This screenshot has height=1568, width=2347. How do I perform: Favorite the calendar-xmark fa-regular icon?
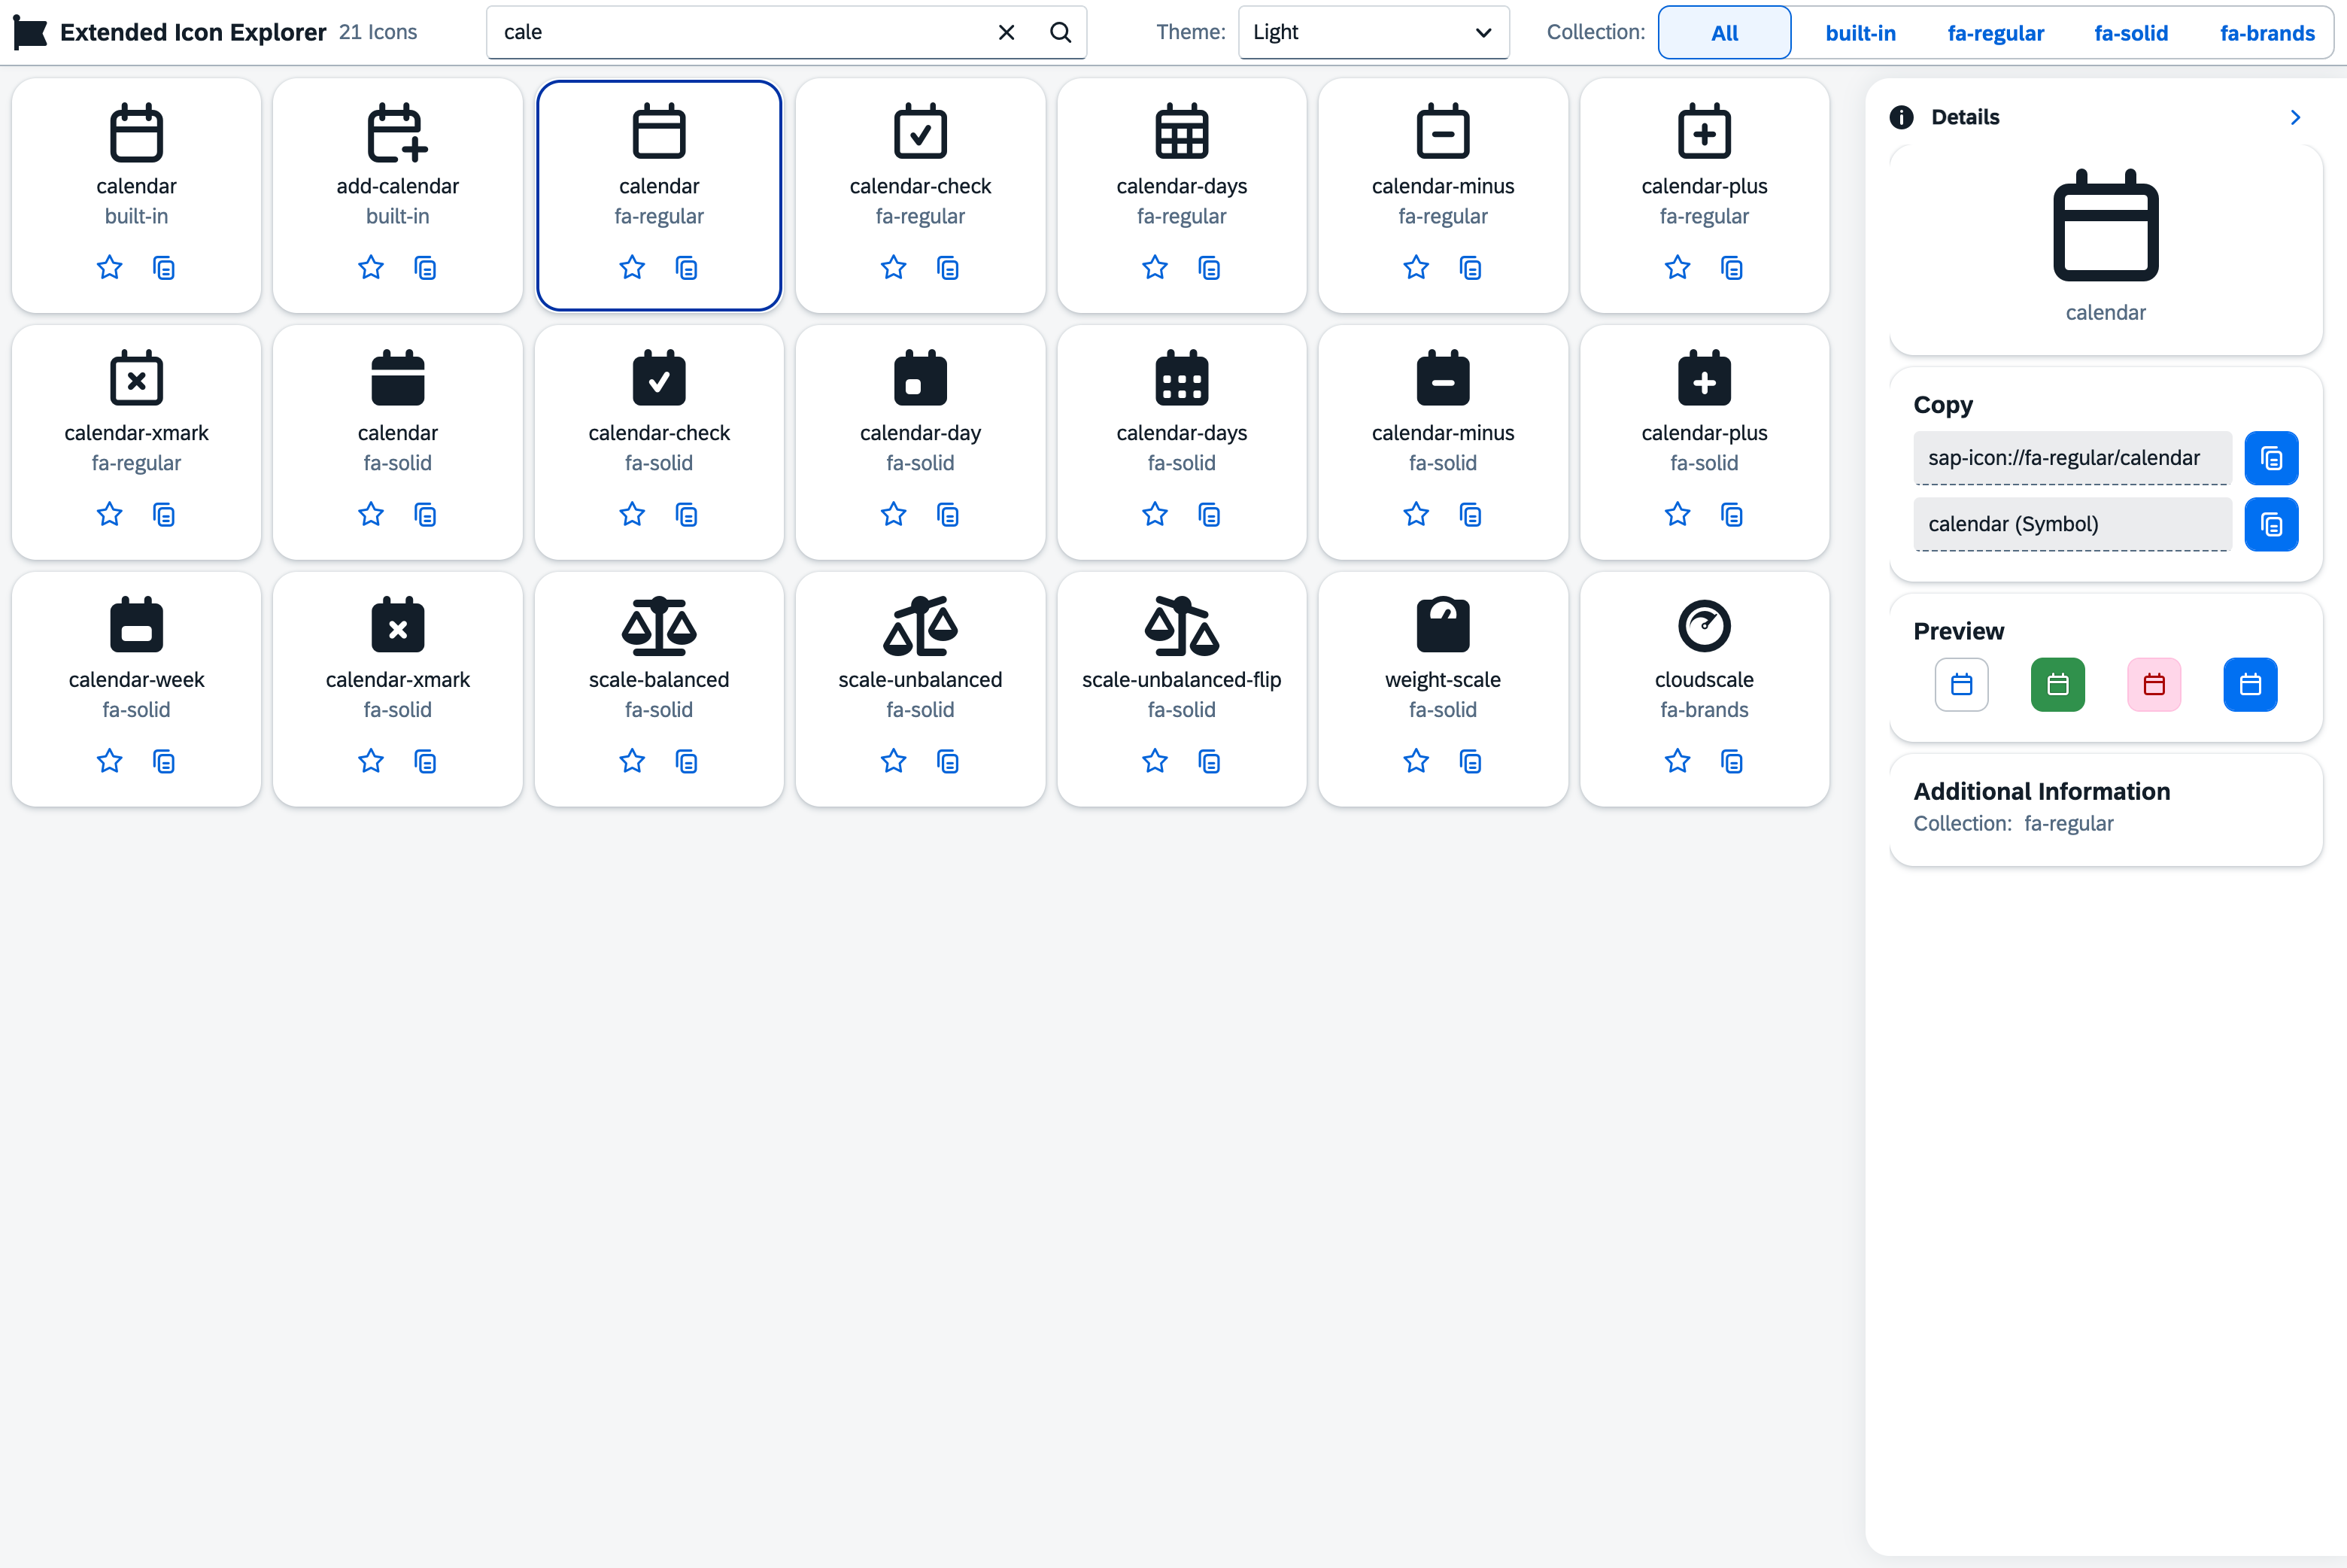[x=109, y=515]
